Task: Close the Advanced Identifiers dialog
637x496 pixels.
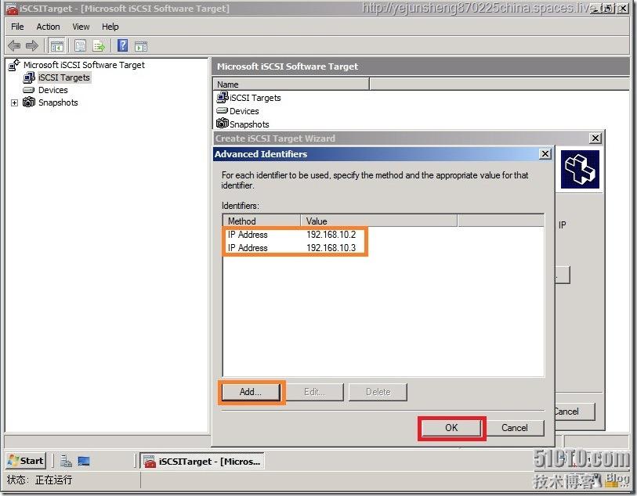Action: pyautogui.click(x=545, y=153)
